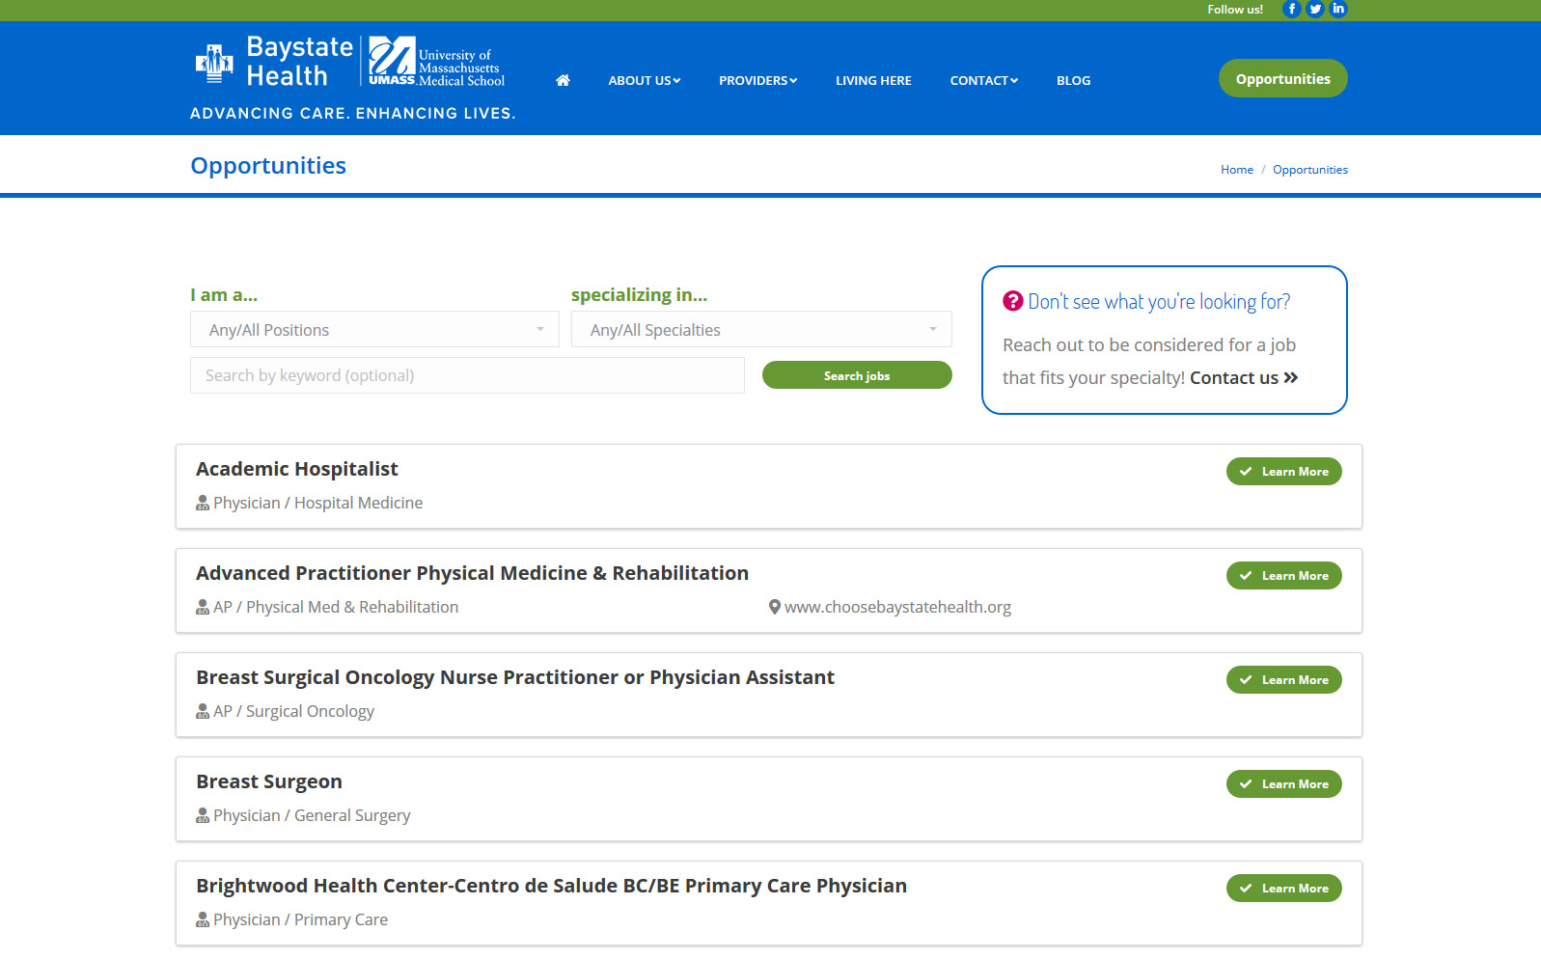This screenshot has width=1541, height=959.
Task: Go to the Living Here page
Action: point(873,81)
